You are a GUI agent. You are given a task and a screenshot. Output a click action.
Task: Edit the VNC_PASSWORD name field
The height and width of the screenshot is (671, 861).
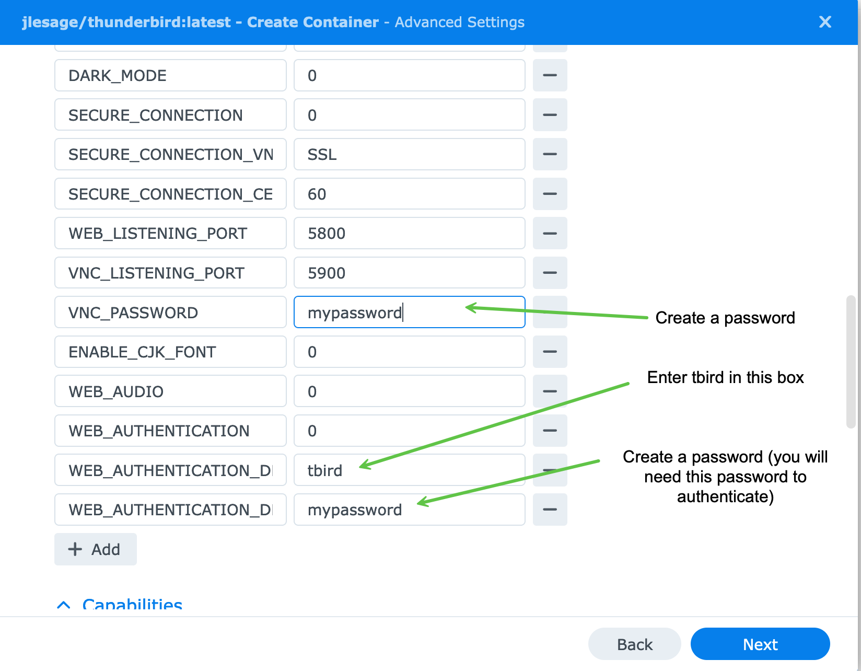170,312
